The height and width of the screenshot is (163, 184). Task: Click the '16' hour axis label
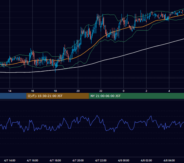click(32, 91)
